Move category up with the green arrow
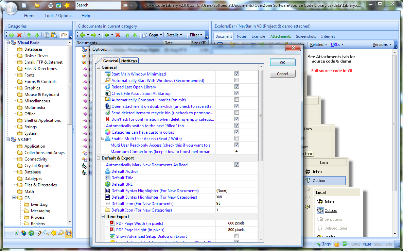403x251 pixels. click(29, 35)
